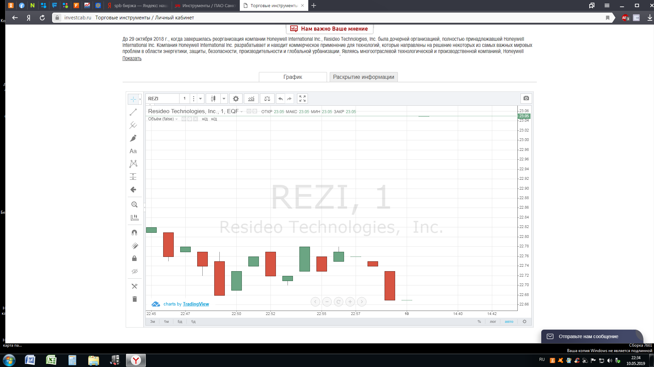The height and width of the screenshot is (367, 654).
Task: Open scale settings gear at bottom right
Action: click(525, 321)
